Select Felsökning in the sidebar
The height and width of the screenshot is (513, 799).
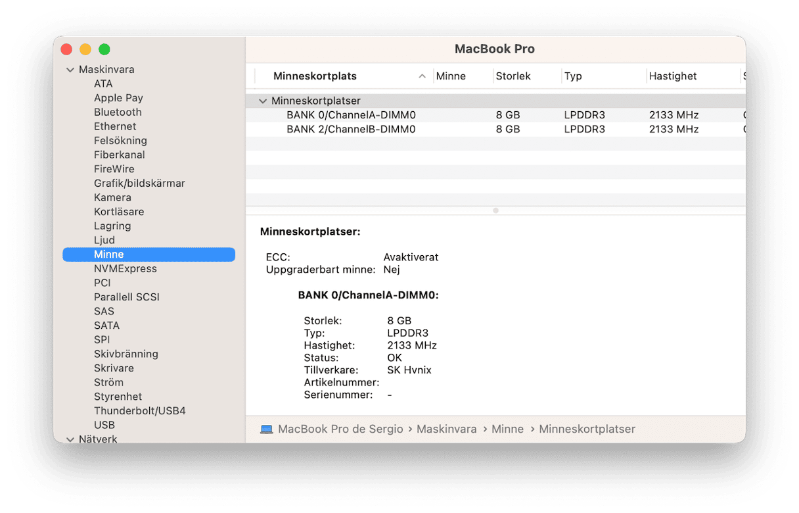(x=120, y=141)
